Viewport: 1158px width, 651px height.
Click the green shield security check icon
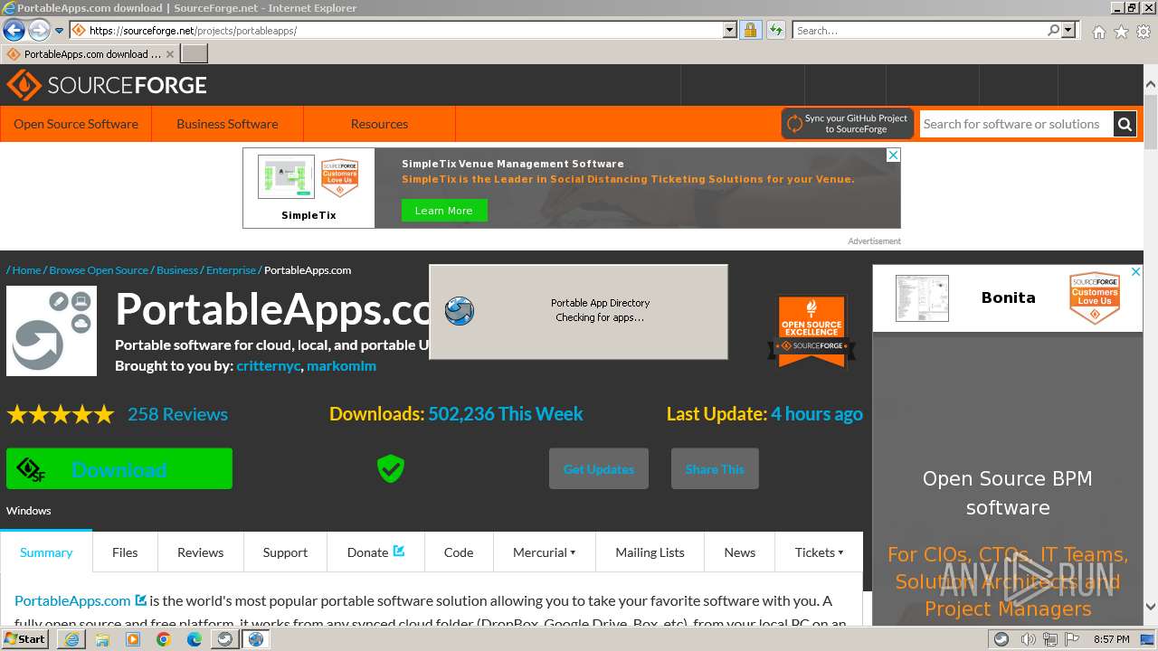point(391,468)
